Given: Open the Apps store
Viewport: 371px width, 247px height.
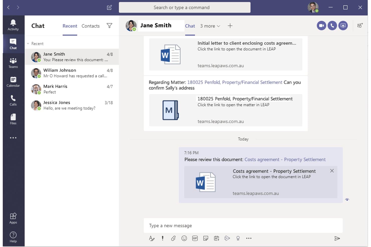Looking at the screenshot, I should 13,218.
